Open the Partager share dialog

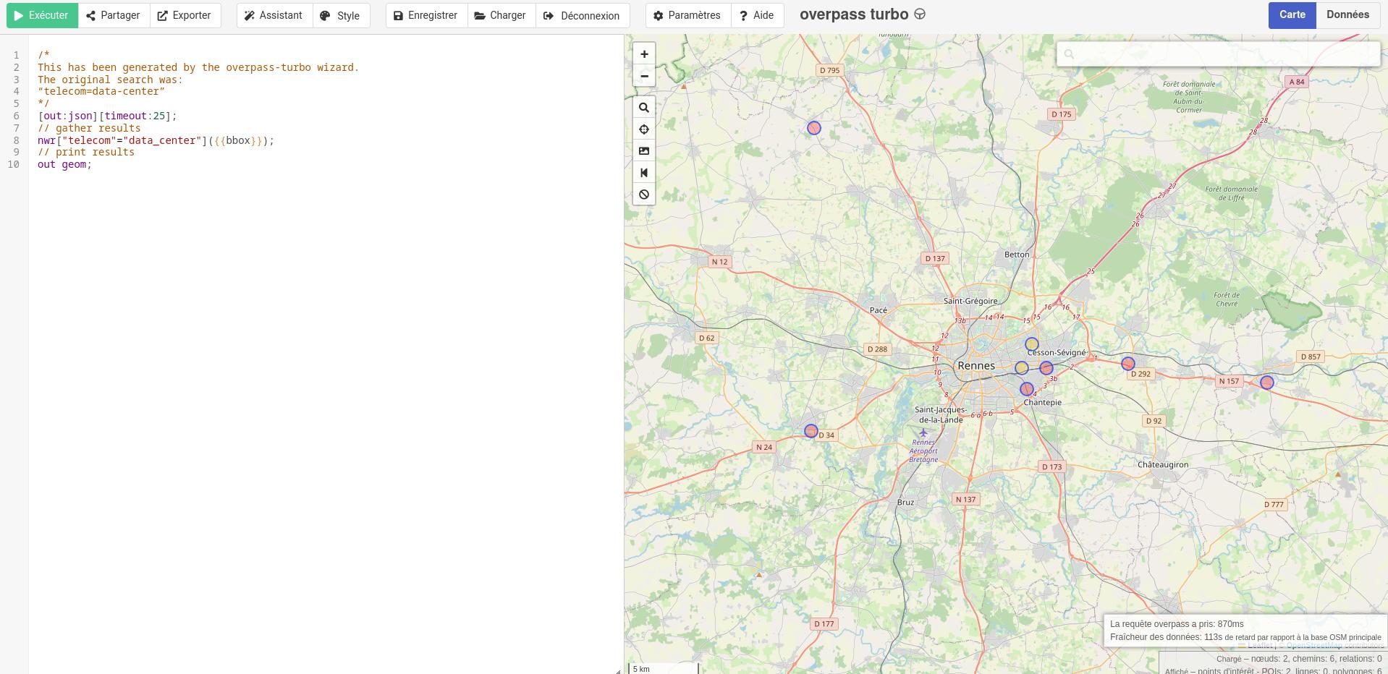pyautogui.click(x=114, y=15)
